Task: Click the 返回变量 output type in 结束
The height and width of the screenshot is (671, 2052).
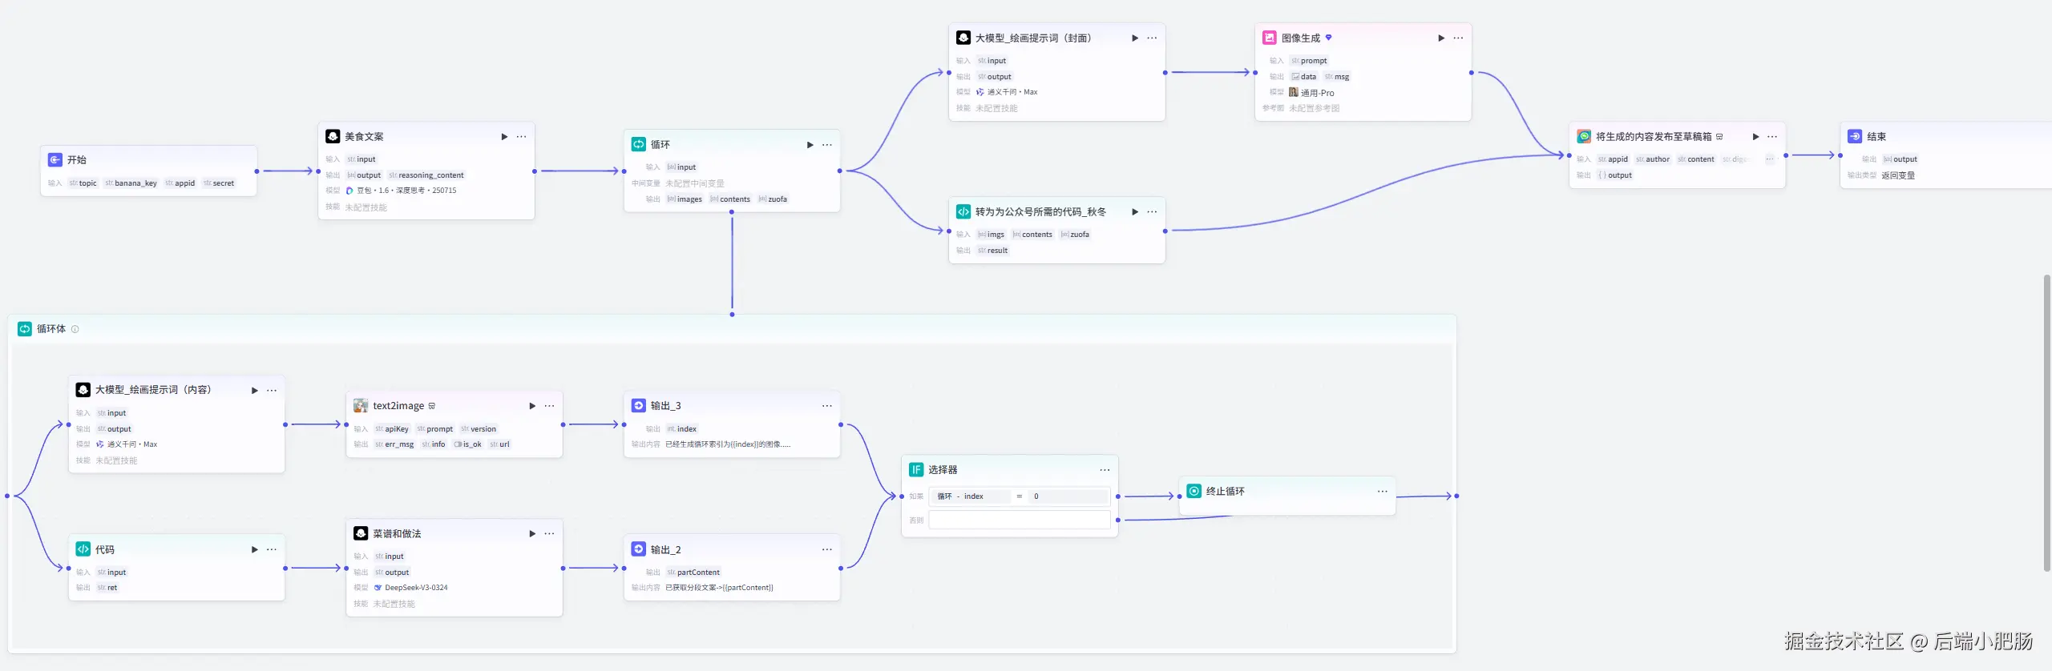Action: tap(1898, 175)
